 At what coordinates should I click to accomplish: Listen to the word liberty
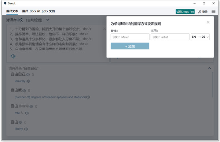click(x=26, y=129)
